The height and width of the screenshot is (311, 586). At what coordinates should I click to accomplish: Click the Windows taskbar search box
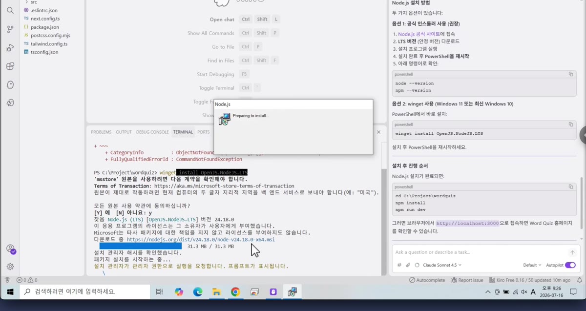point(85,292)
